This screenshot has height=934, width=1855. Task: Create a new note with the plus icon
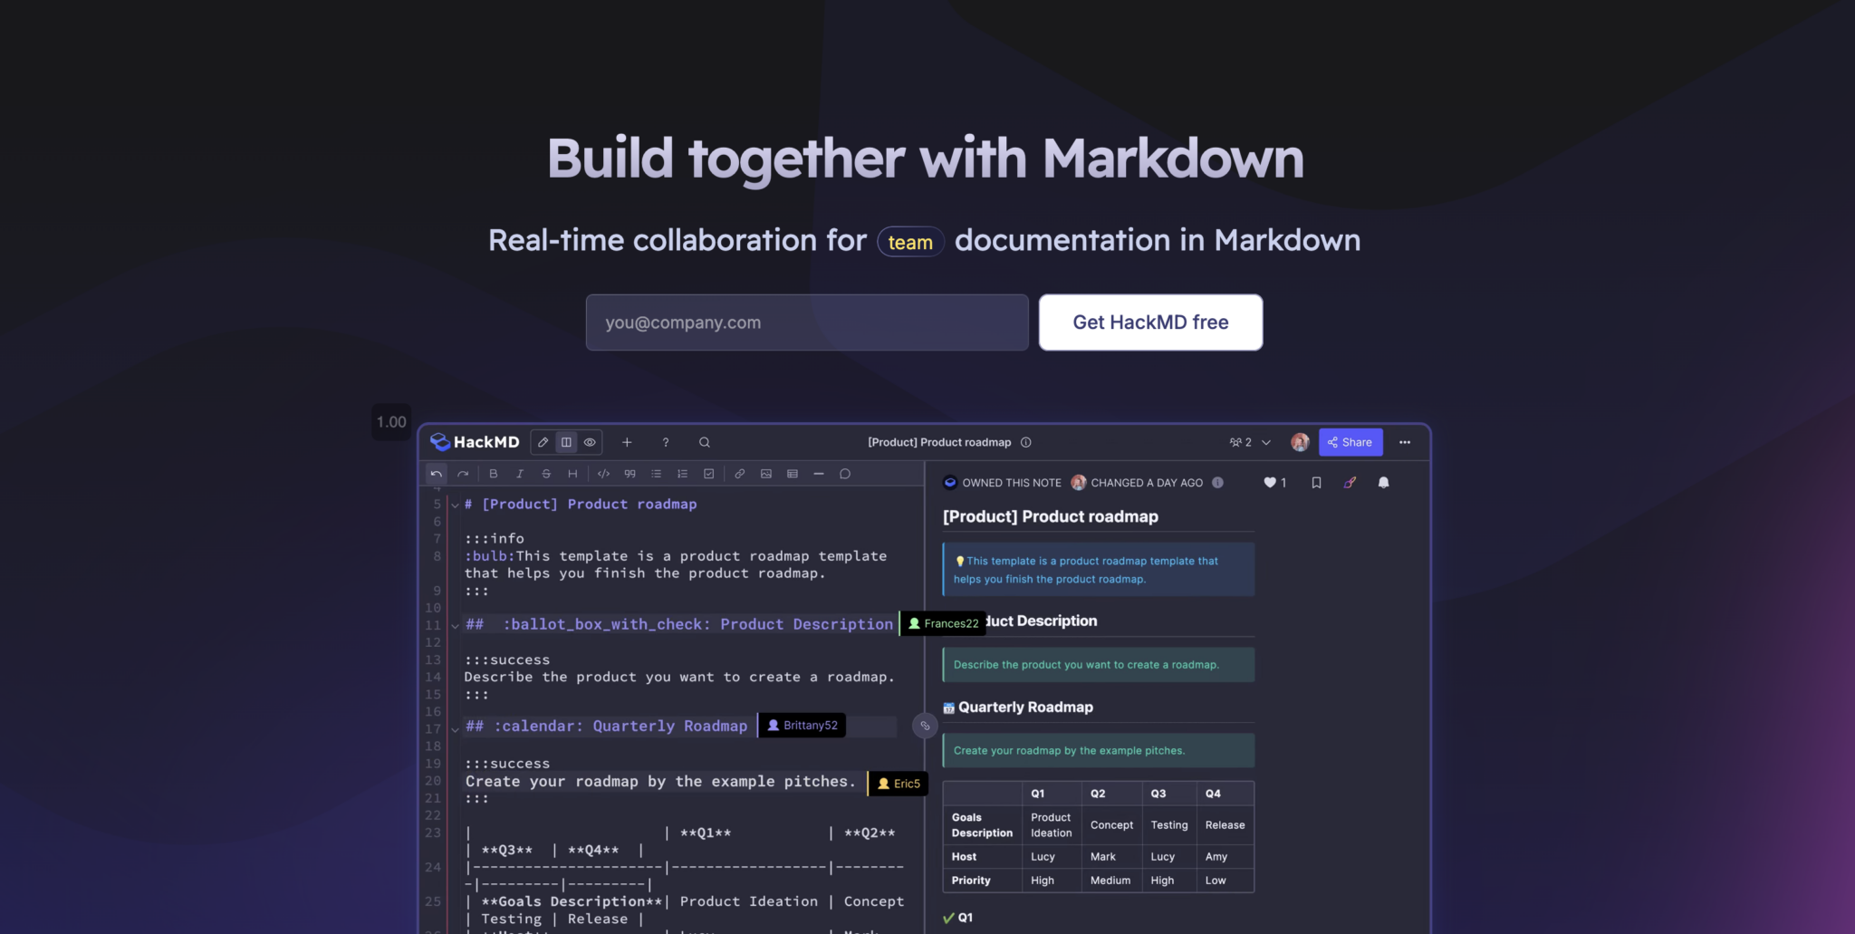627,442
